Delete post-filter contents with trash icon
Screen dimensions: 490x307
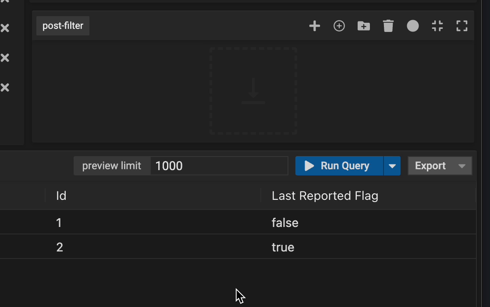point(388,26)
